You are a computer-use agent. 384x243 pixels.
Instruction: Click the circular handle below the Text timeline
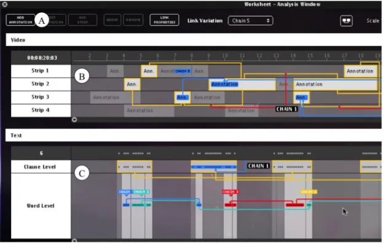74,241
